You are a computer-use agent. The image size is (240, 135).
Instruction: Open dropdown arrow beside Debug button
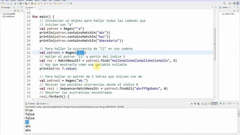[x=18, y=3]
